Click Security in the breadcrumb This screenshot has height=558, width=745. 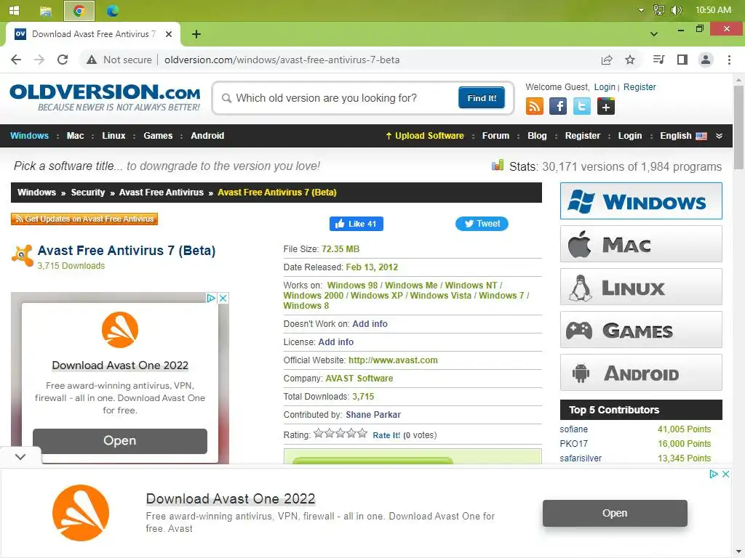point(87,193)
